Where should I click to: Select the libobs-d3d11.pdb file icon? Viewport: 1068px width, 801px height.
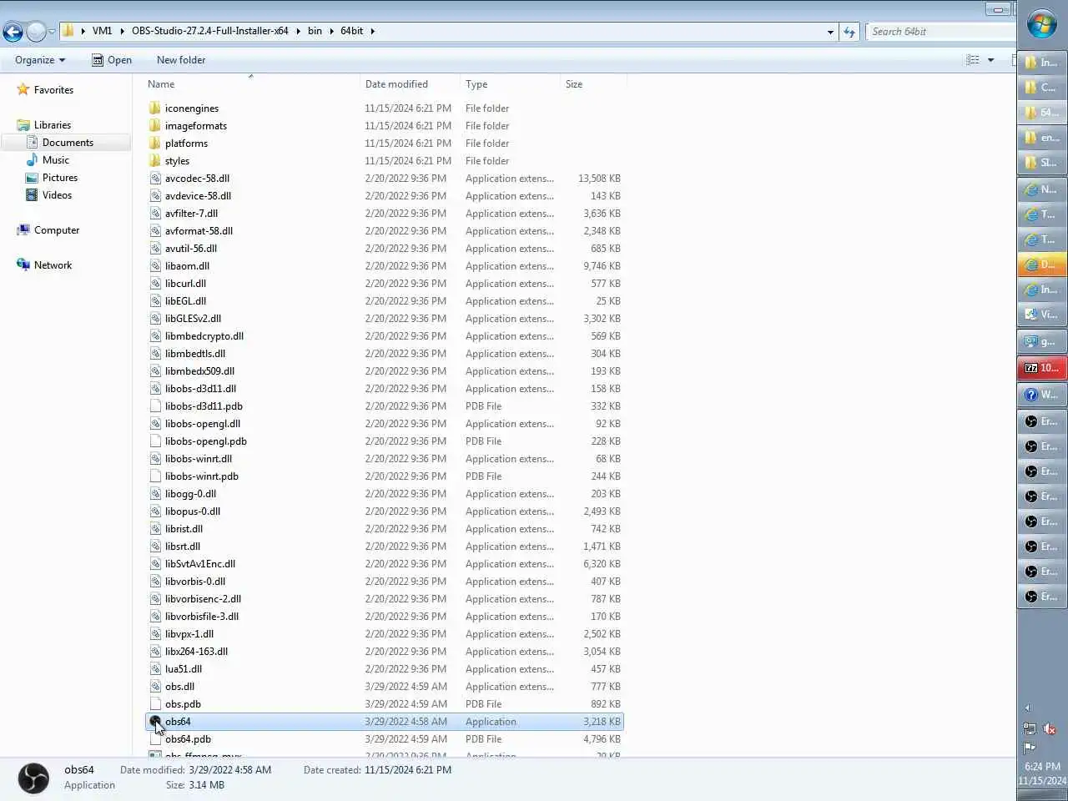[x=155, y=406]
